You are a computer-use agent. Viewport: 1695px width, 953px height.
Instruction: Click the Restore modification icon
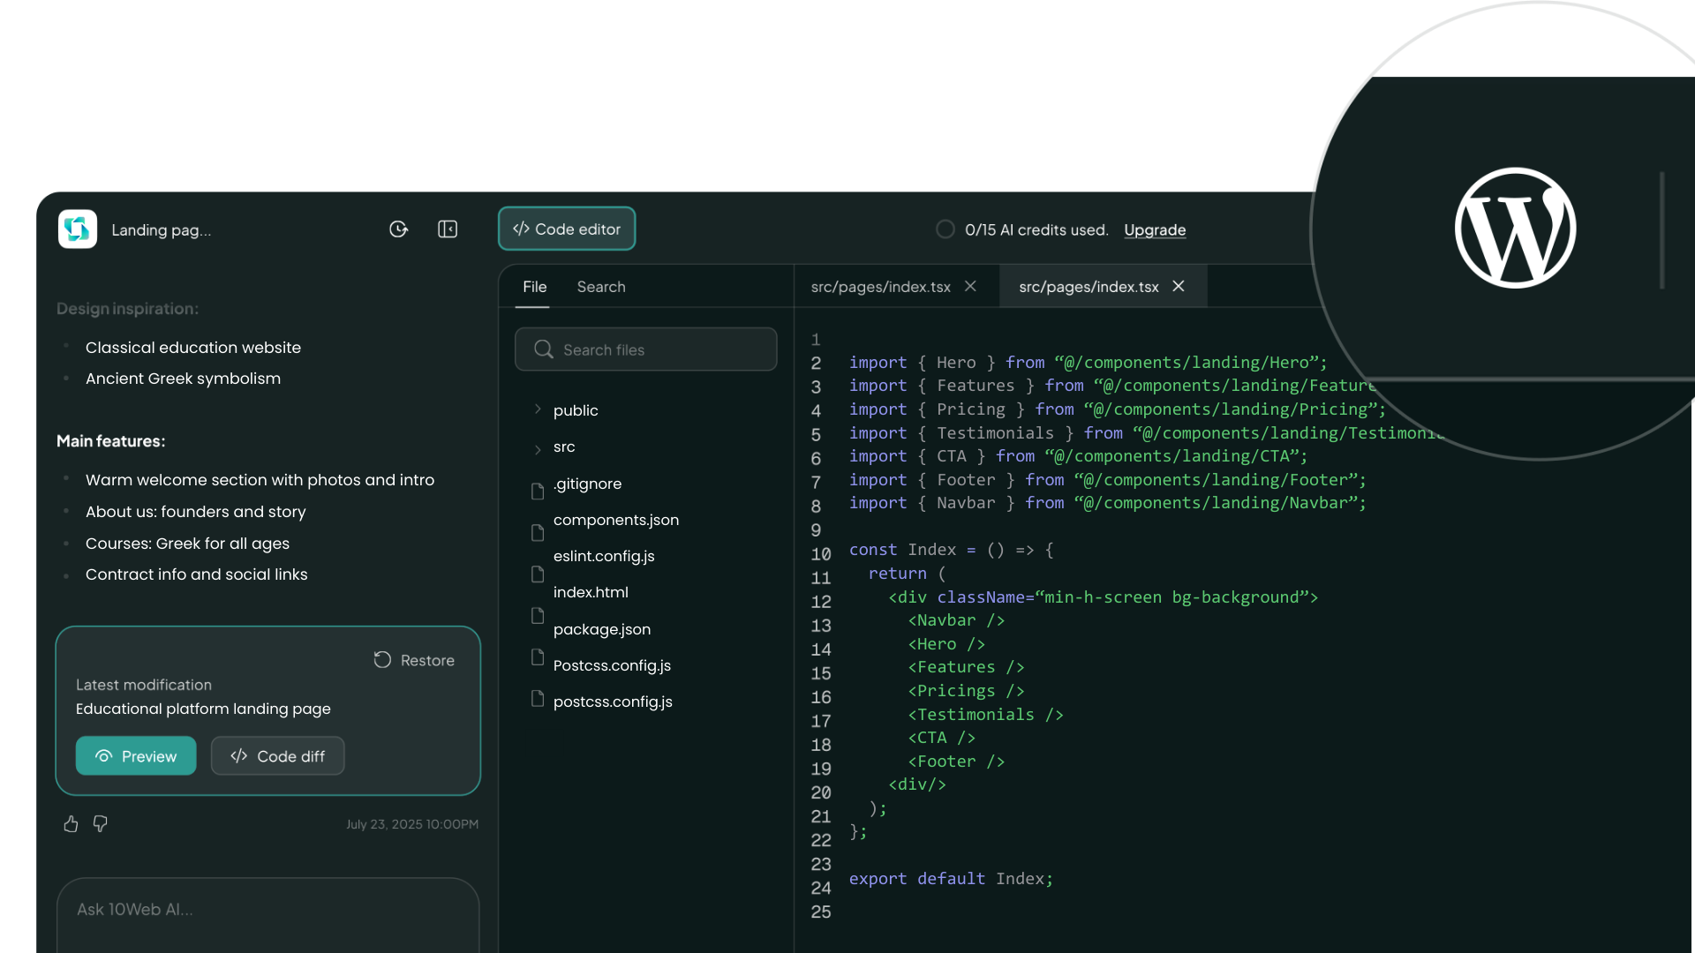pyautogui.click(x=382, y=660)
